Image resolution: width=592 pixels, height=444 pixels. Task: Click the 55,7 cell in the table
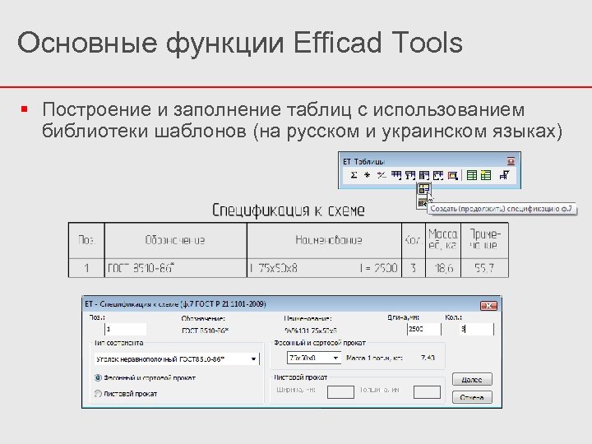[x=484, y=268]
